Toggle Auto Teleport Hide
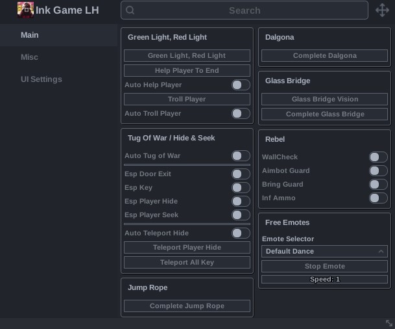The width and height of the screenshot is (395, 329). tap(241, 233)
